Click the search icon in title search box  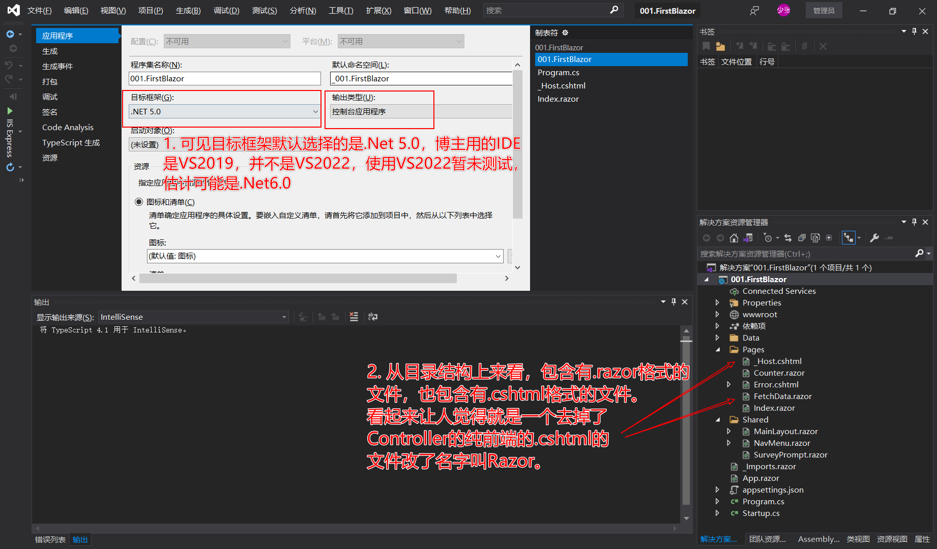coord(614,10)
